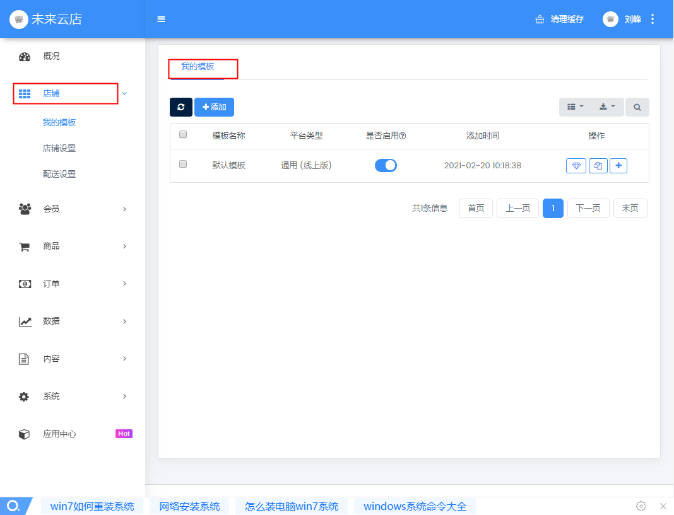Click the search magnifier icon button
Viewport: 674px width, 515px height.
click(637, 107)
